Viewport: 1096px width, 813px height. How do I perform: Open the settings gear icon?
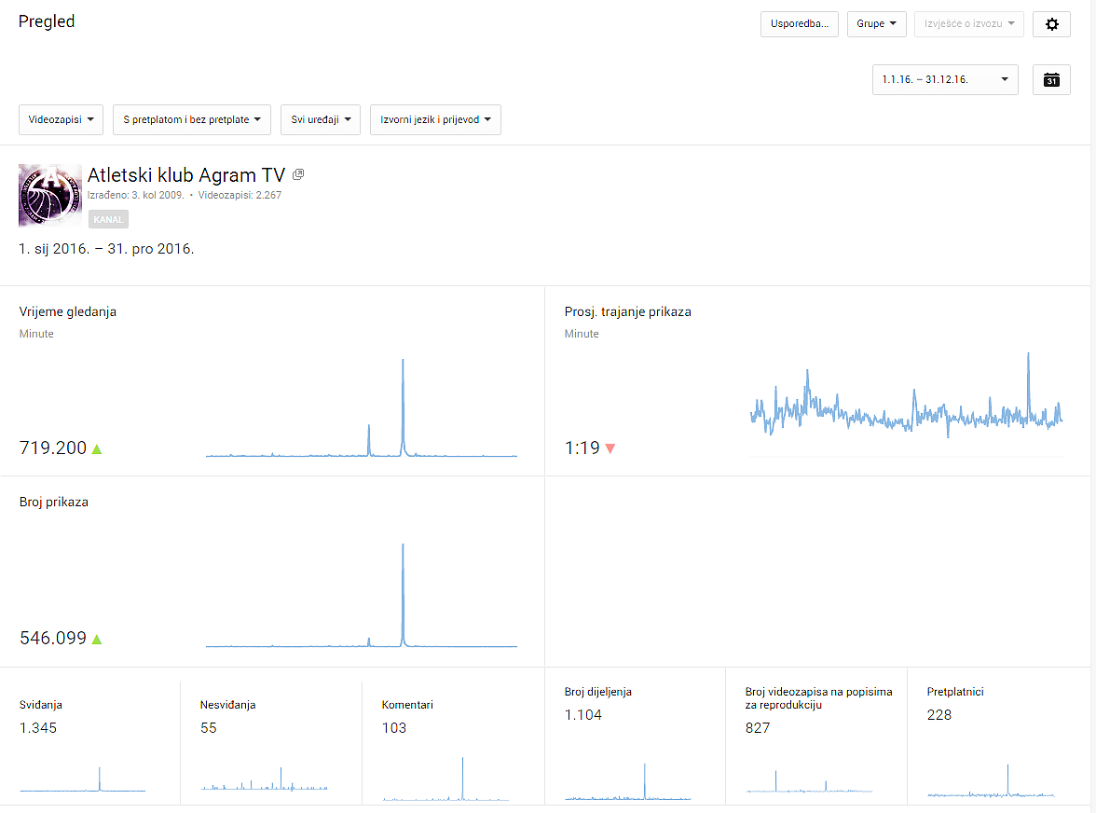pyautogui.click(x=1051, y=24)
